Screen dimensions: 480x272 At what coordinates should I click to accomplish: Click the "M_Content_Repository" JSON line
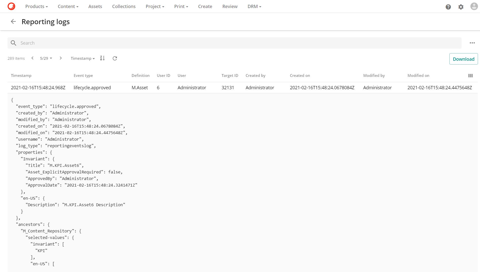[x=51, y=231]
